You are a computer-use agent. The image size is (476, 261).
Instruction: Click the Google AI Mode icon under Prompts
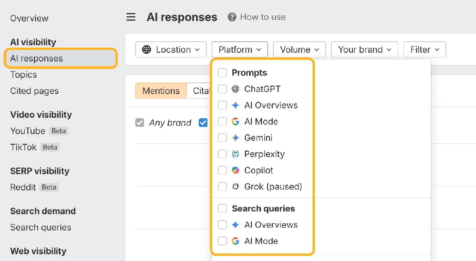pos(236,121)
